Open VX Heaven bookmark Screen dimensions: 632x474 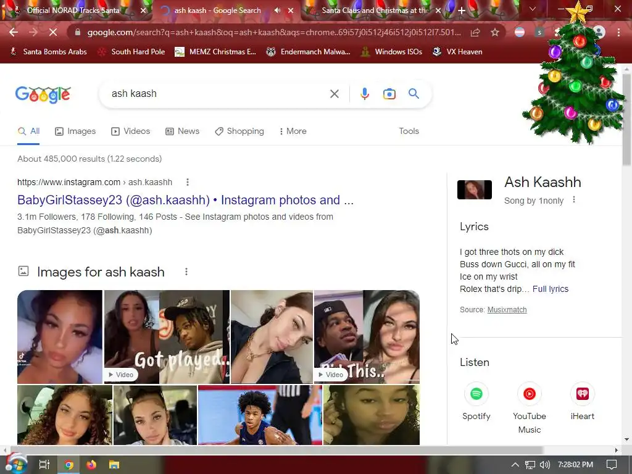[457, 52]
